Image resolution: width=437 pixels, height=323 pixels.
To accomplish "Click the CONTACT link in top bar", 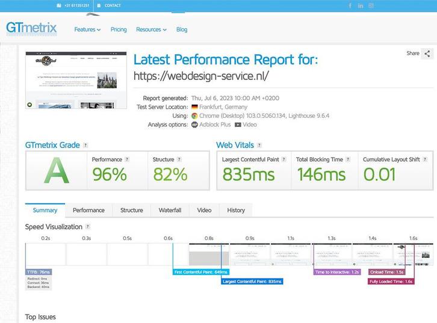I will point(112,5).
